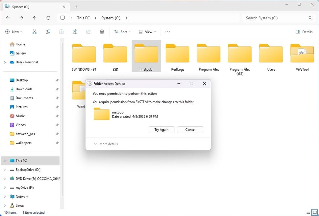Screen dimensions: 319x216
Task: Delete the selected folder with the trash icon
Action: tap(102, 32)
